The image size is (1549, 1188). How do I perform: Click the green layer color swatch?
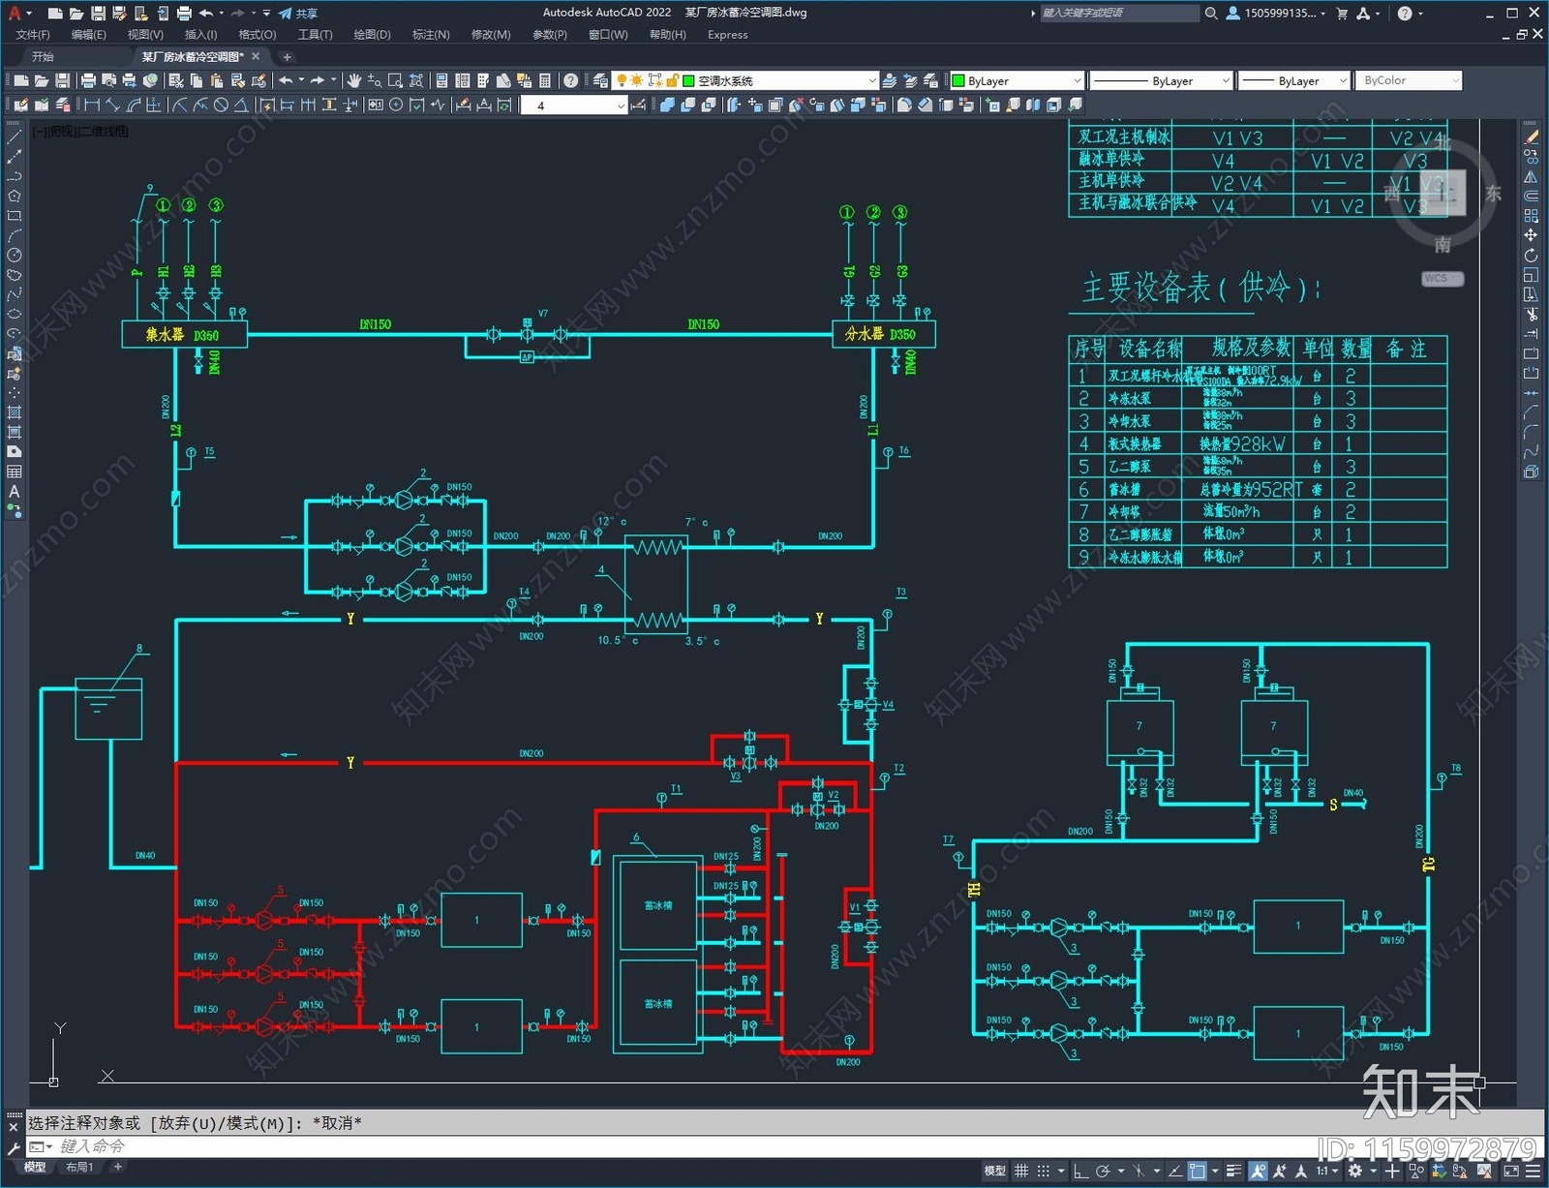(689, 81)
